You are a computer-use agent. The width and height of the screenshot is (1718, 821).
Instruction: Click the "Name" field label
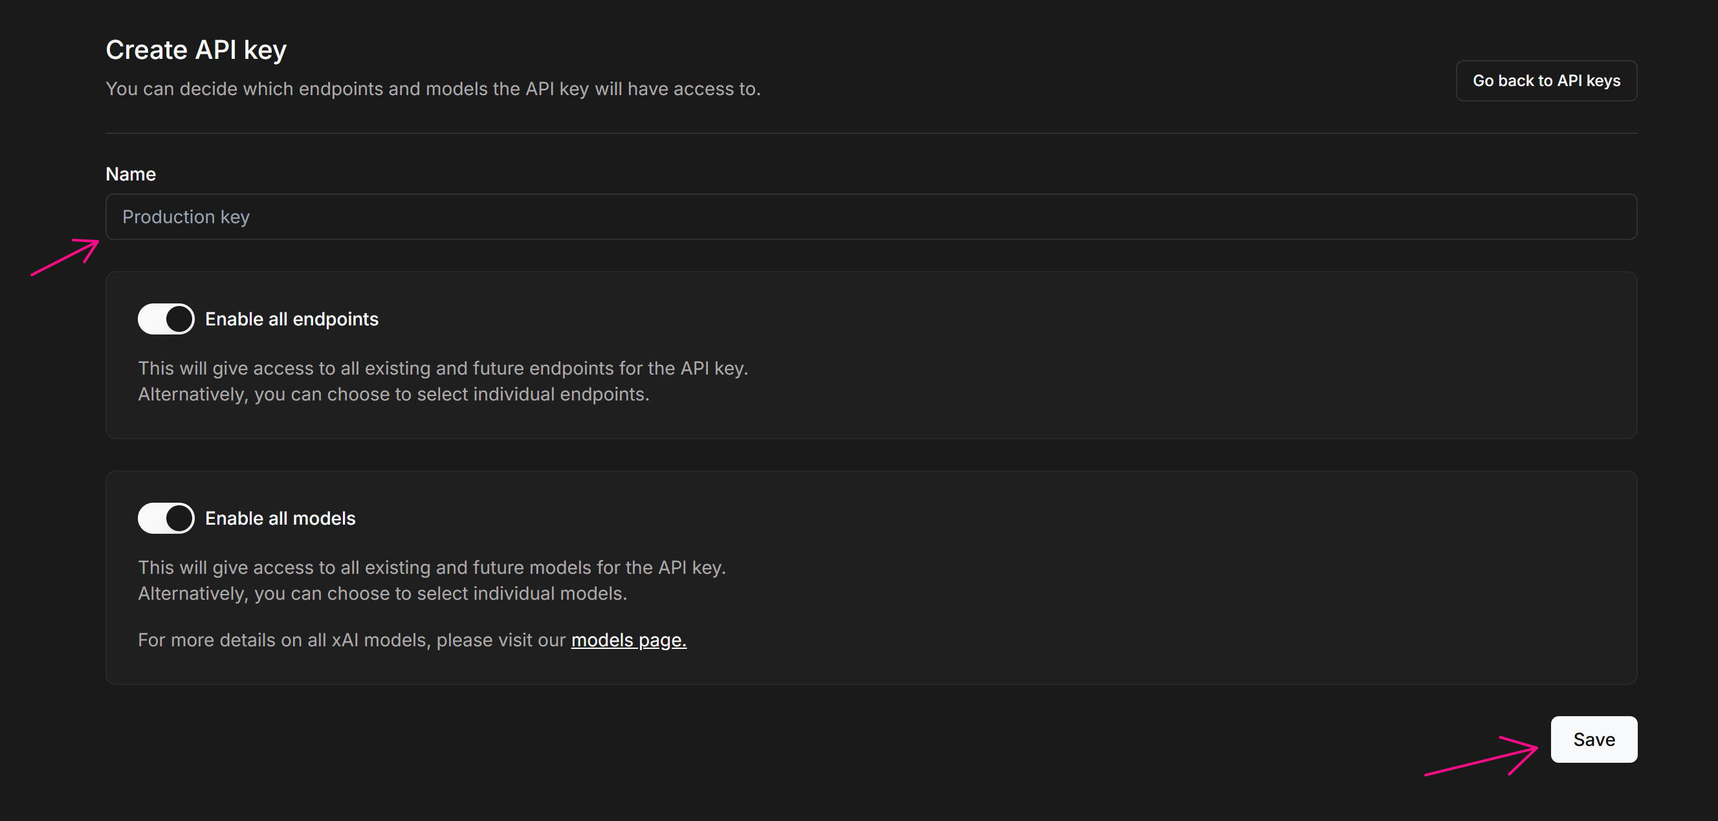(131, 174)
